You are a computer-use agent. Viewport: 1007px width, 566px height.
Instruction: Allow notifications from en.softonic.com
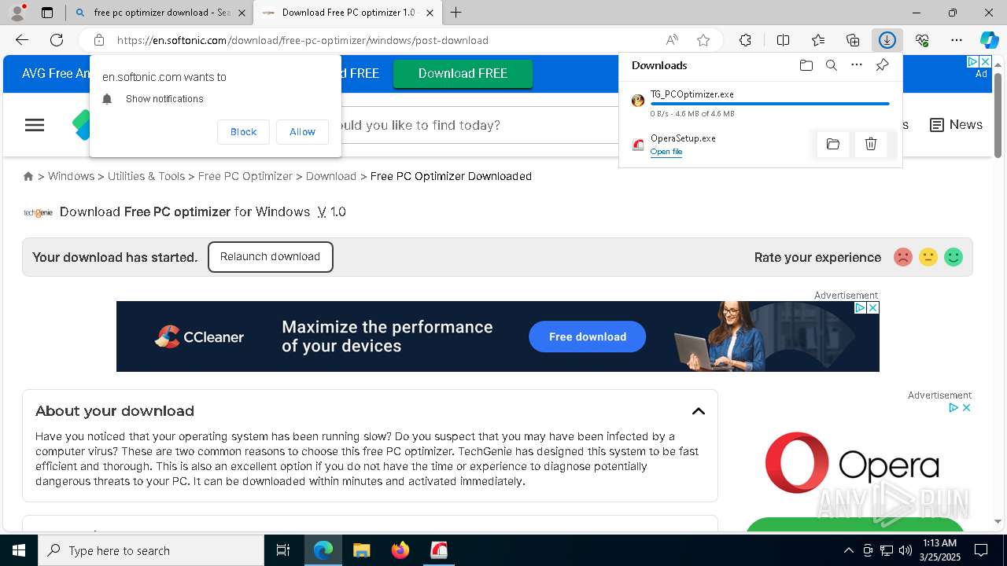tap(302, 132)
